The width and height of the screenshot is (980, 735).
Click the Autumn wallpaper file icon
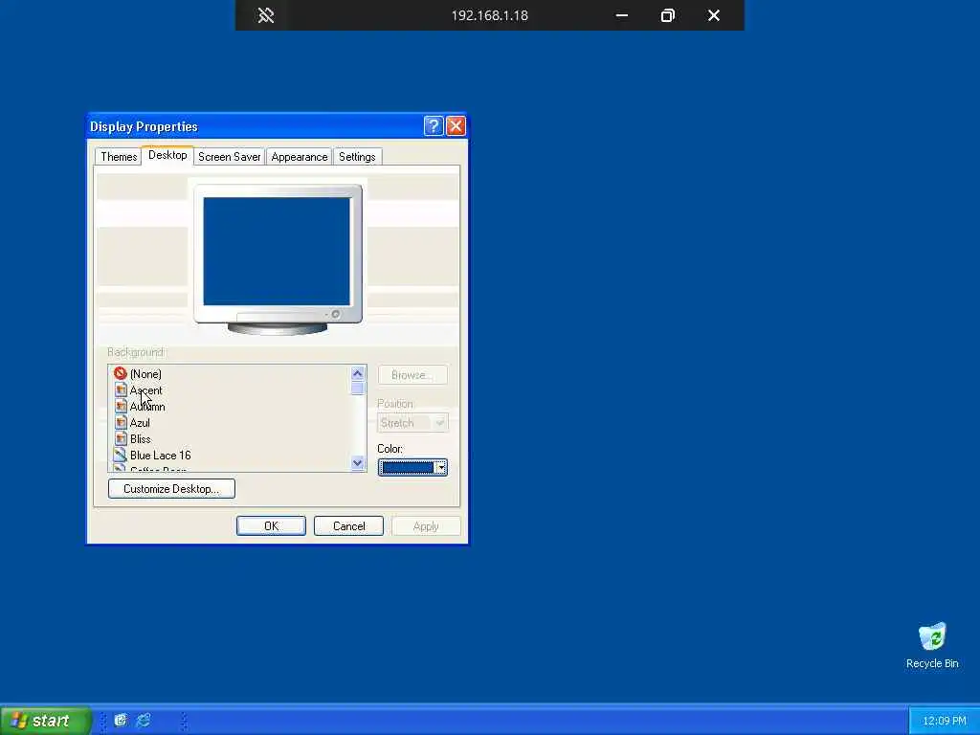pos(121,406)
